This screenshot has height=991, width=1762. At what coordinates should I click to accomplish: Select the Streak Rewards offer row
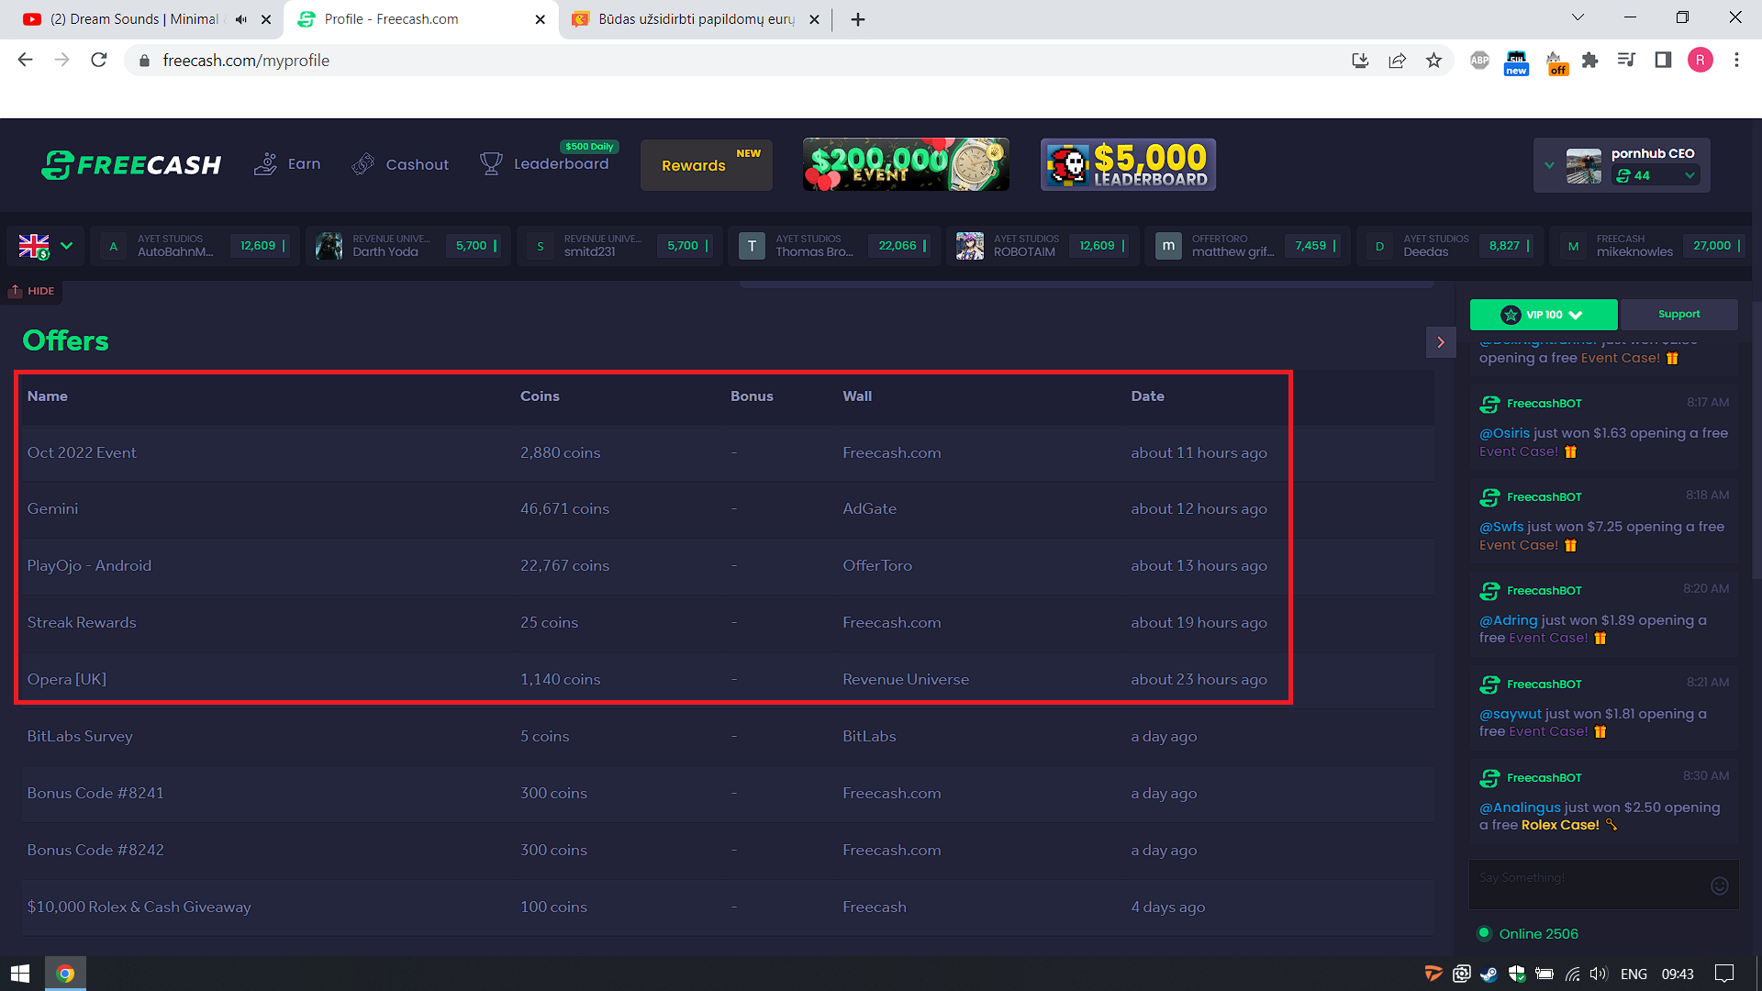[728, 623]
